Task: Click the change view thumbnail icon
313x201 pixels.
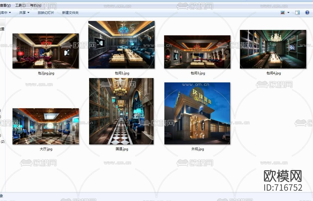Action: (x=282, y=12)
